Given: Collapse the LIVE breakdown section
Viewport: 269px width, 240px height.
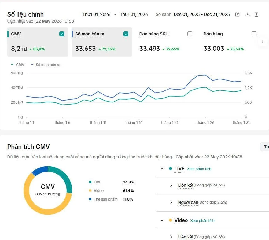Looking at the screenshot, I should [x=162, y=169].
